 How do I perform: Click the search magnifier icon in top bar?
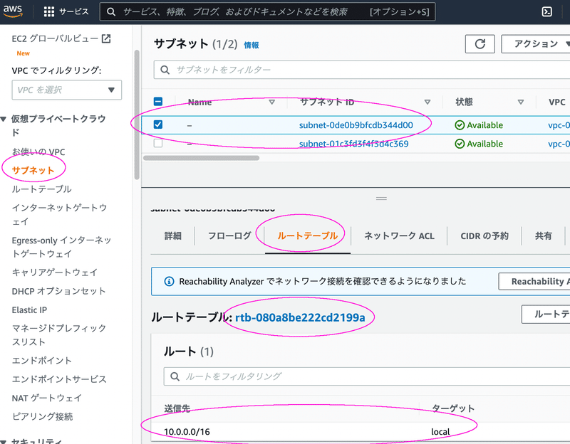[x=111, y=12]
